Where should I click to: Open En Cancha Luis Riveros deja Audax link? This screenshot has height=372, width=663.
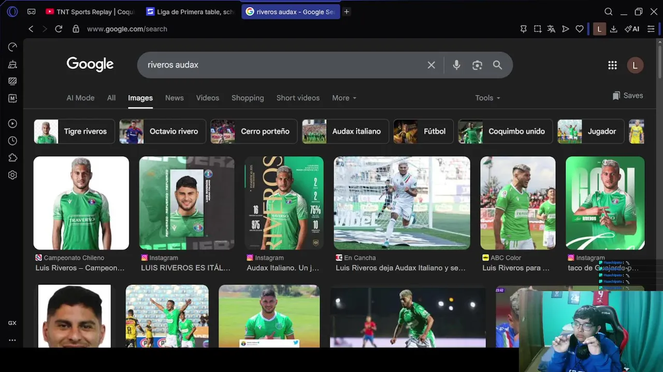pos(400,268)
